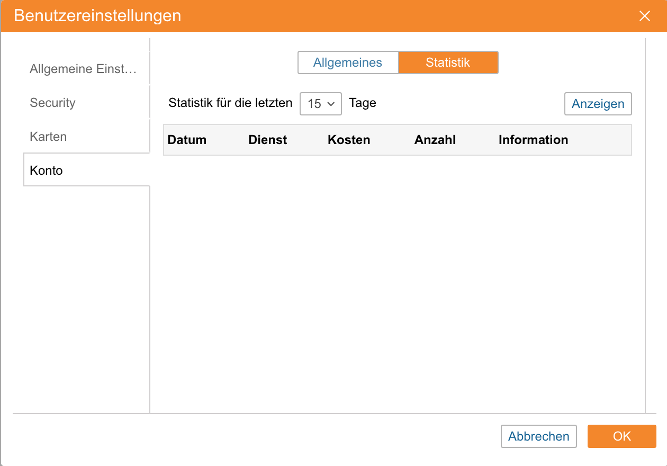The image size is (667, 466).
Task: Click the Datum column header
Action: click(187, 140)
